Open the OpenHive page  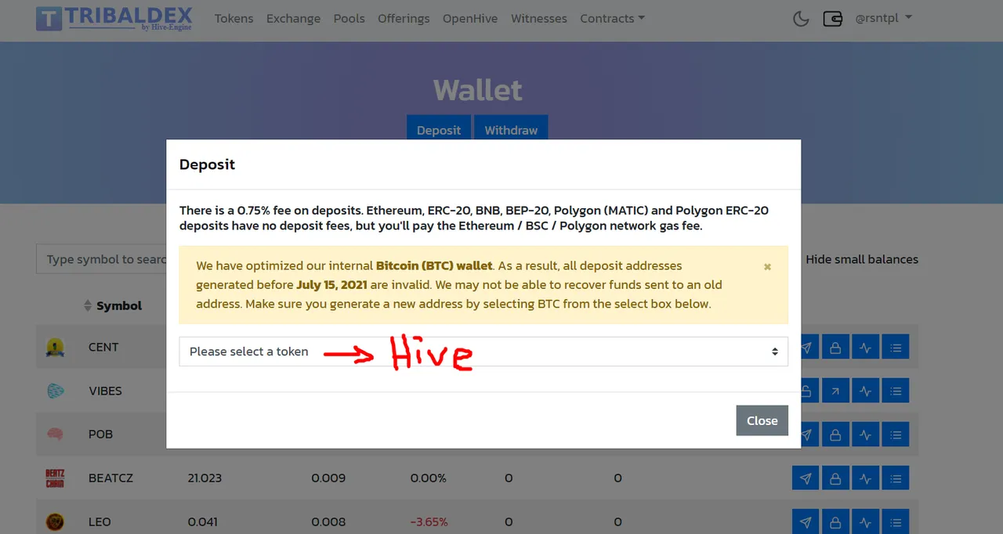(x=470, y=18)
